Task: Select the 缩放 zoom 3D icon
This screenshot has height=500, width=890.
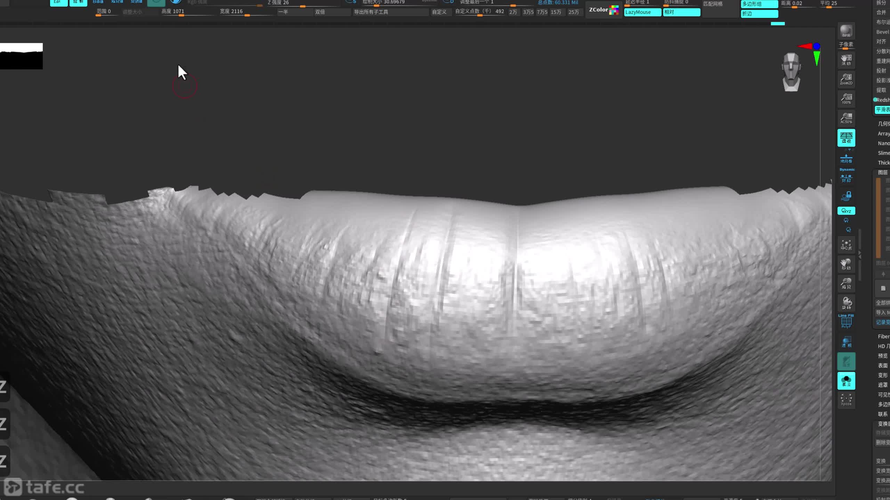Action: click(846, 284)
